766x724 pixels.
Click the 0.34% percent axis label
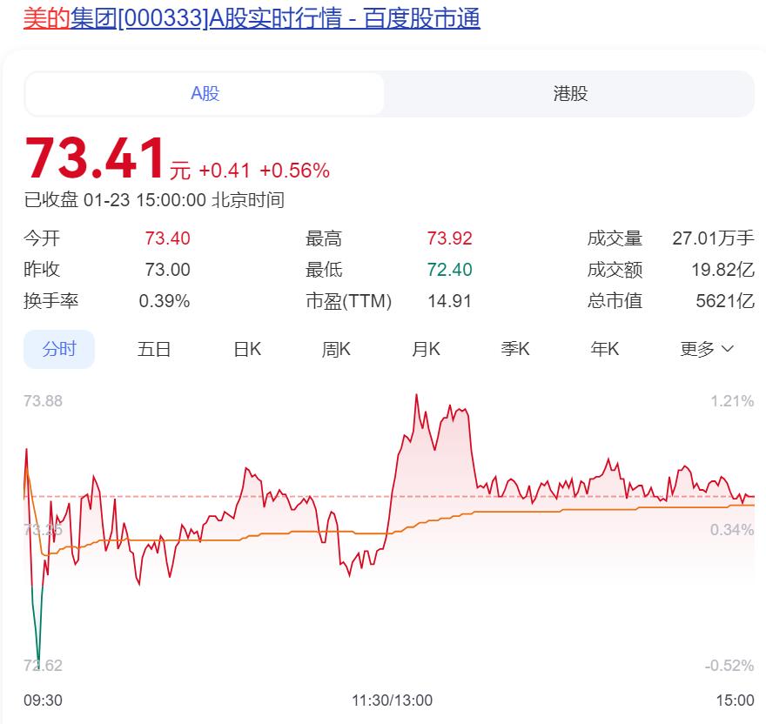coord(732,530)
